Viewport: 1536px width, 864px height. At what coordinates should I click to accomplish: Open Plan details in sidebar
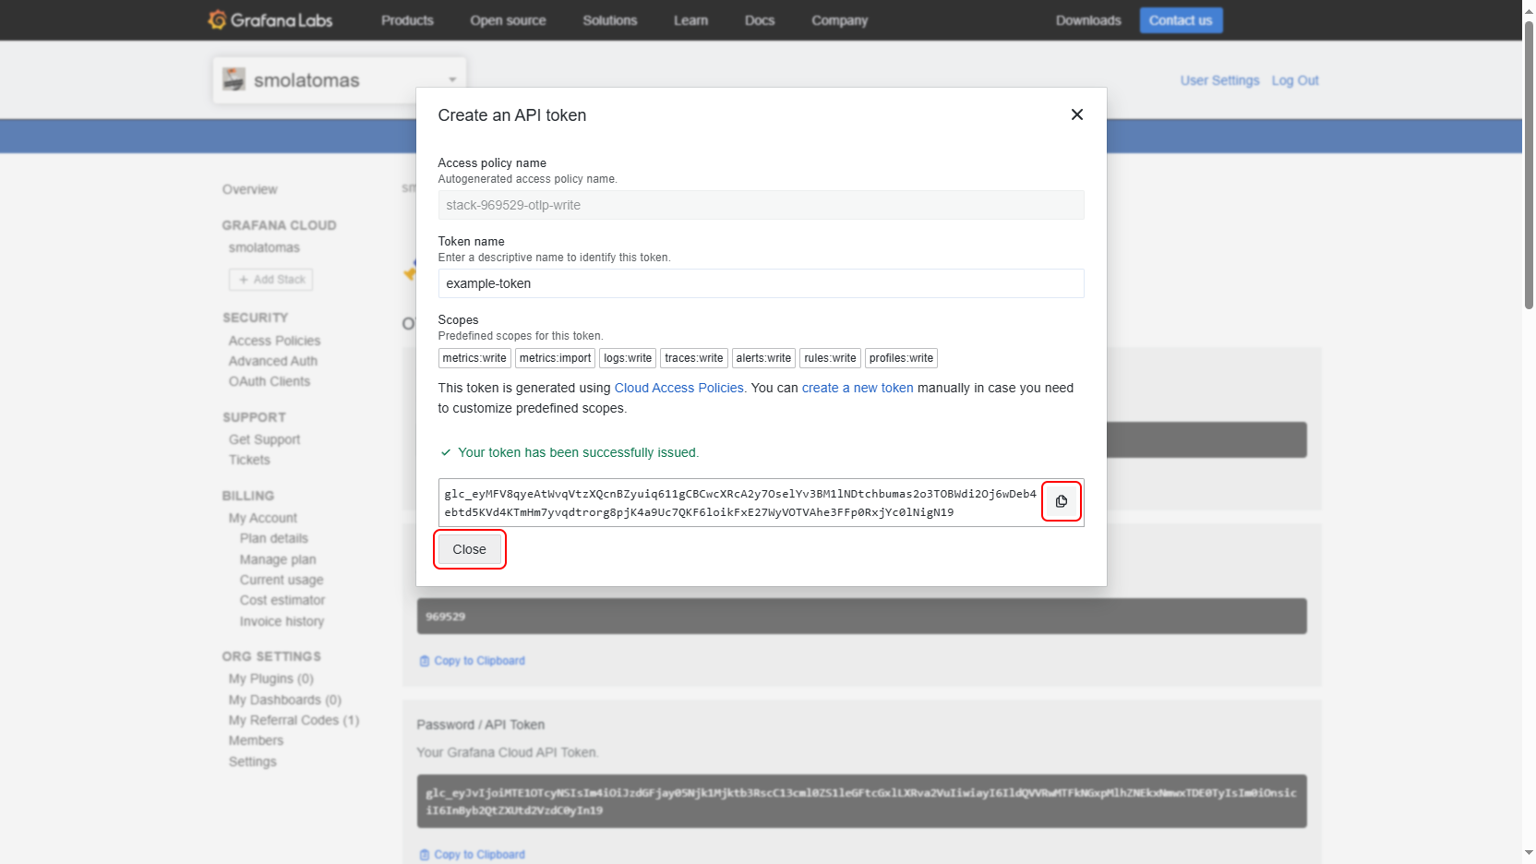click(x=273, y=538)
